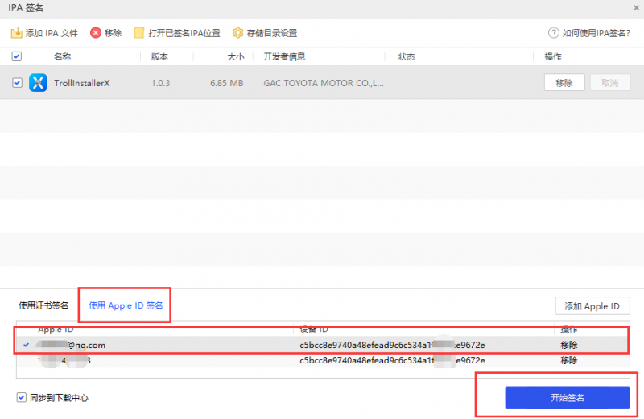Click the 开发者信息 column header
Viewport: 644px width, 419px height.
[x=284, y=56]
